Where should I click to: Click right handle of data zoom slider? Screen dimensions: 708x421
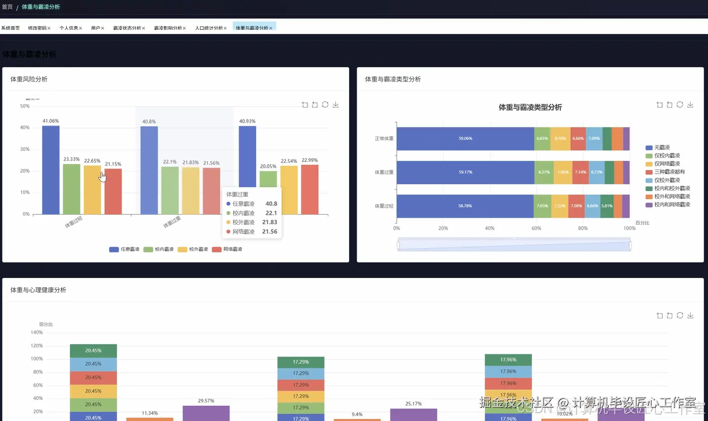(x=630, y=245)
